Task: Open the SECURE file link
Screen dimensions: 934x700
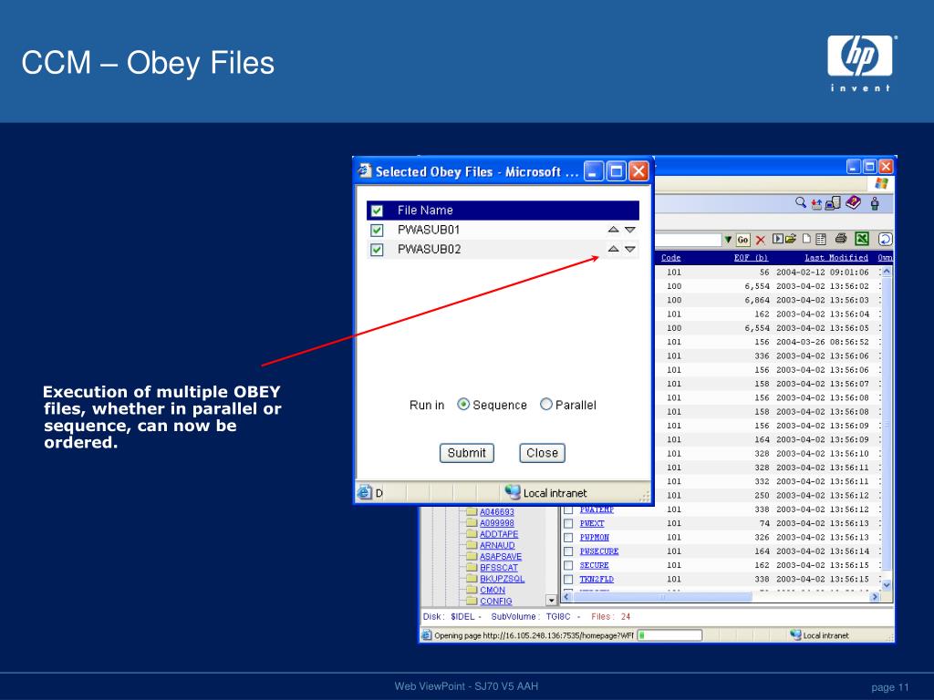Action: click(x=594, y=565)
